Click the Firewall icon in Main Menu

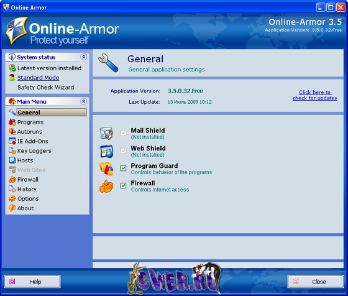[12, 179]
